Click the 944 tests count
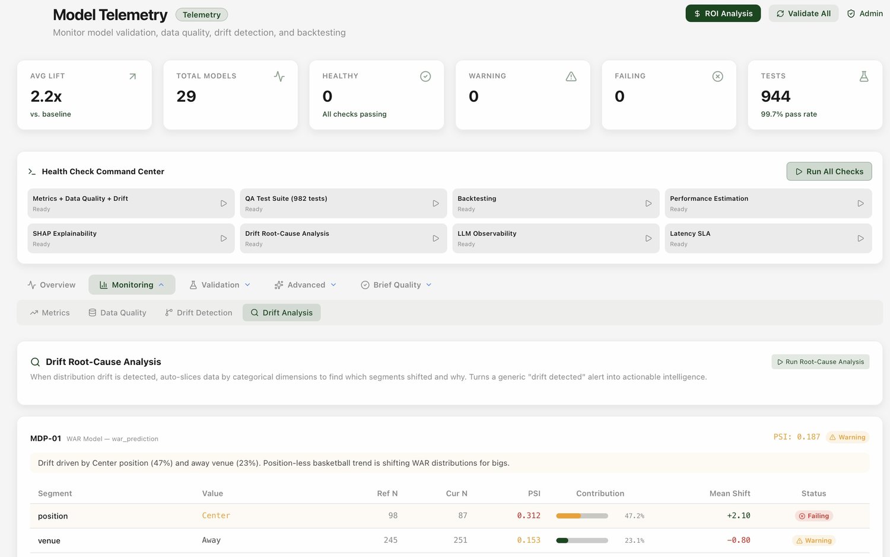This screenshot has height=557, width=890. (775, 96)
